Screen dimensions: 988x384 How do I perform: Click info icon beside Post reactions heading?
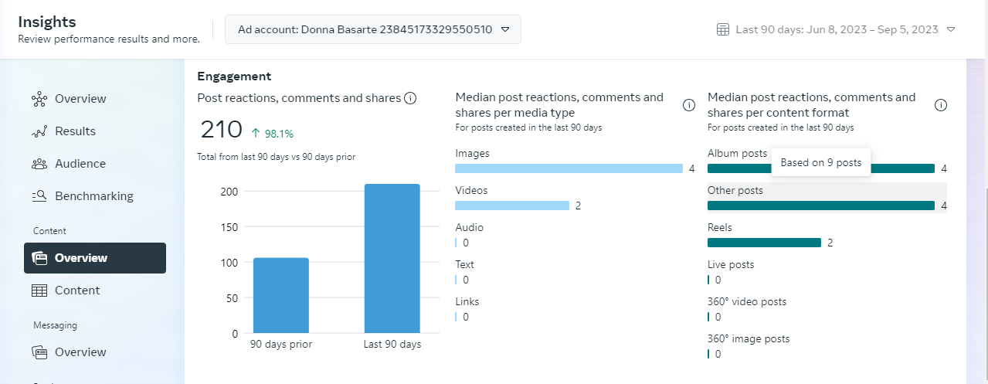pos(410,98)
